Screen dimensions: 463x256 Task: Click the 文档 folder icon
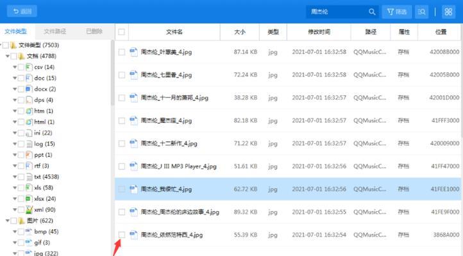pos(21,56)
